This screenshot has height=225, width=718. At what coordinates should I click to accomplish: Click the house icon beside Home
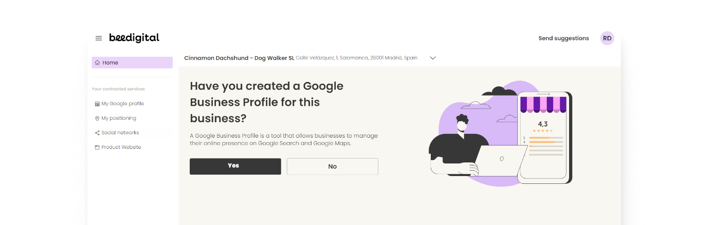click(98, 63)
